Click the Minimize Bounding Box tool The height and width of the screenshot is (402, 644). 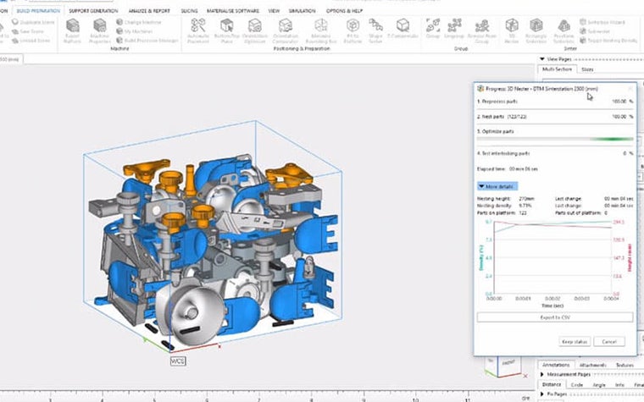tap(321, 30)
